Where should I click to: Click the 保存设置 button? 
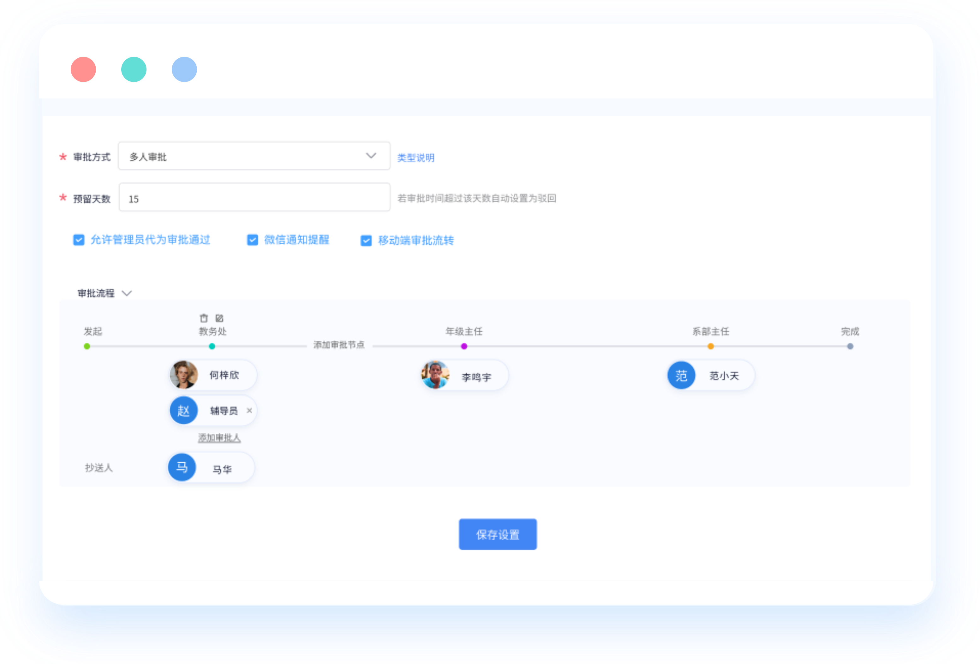(498, 534)
